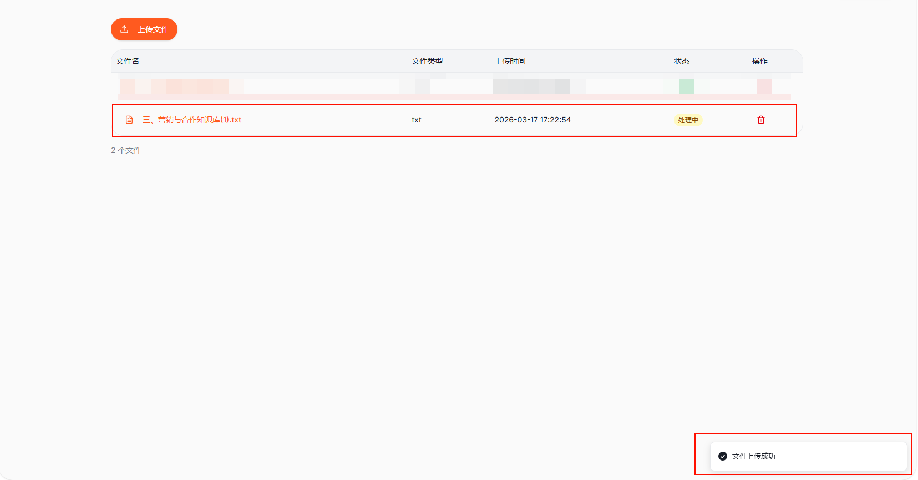Select the upload time 2026-03-17 17:22:54
Image resolution: width=918 pixels, height=480 pixels.
[x=532, y=120]
